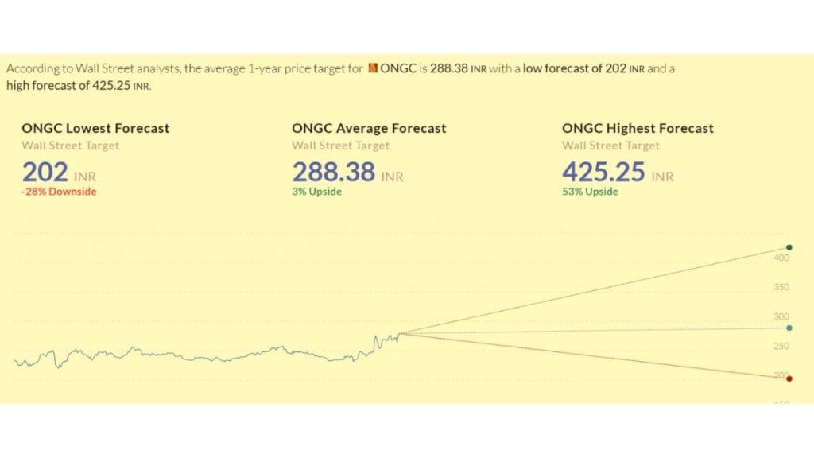814x458 pixels.
Task: Click the bold "high forecast" text
Action: tap(41, 86)
